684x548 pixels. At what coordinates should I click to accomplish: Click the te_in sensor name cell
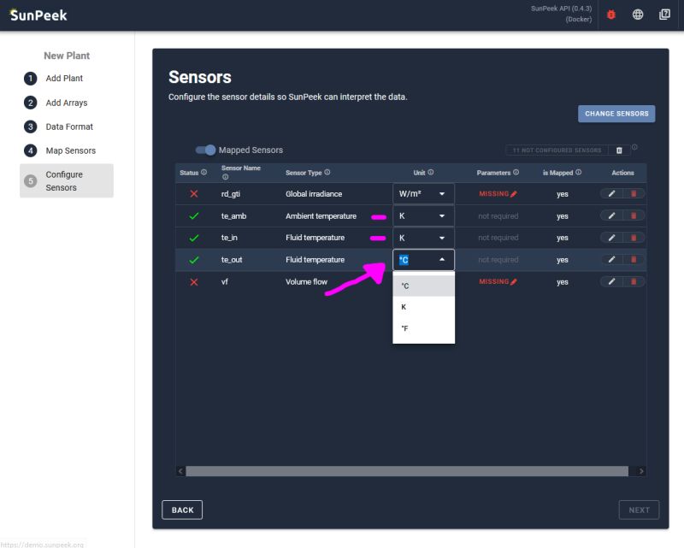coord(229,238)
